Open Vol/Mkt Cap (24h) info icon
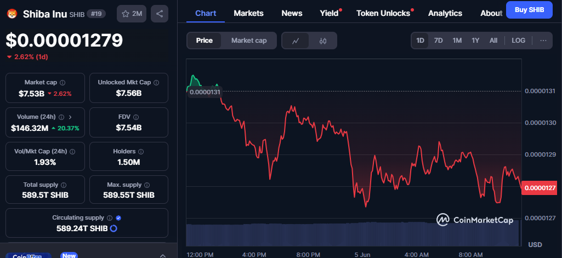Viewport: 562px width, 258px height. tap(72, 152)
